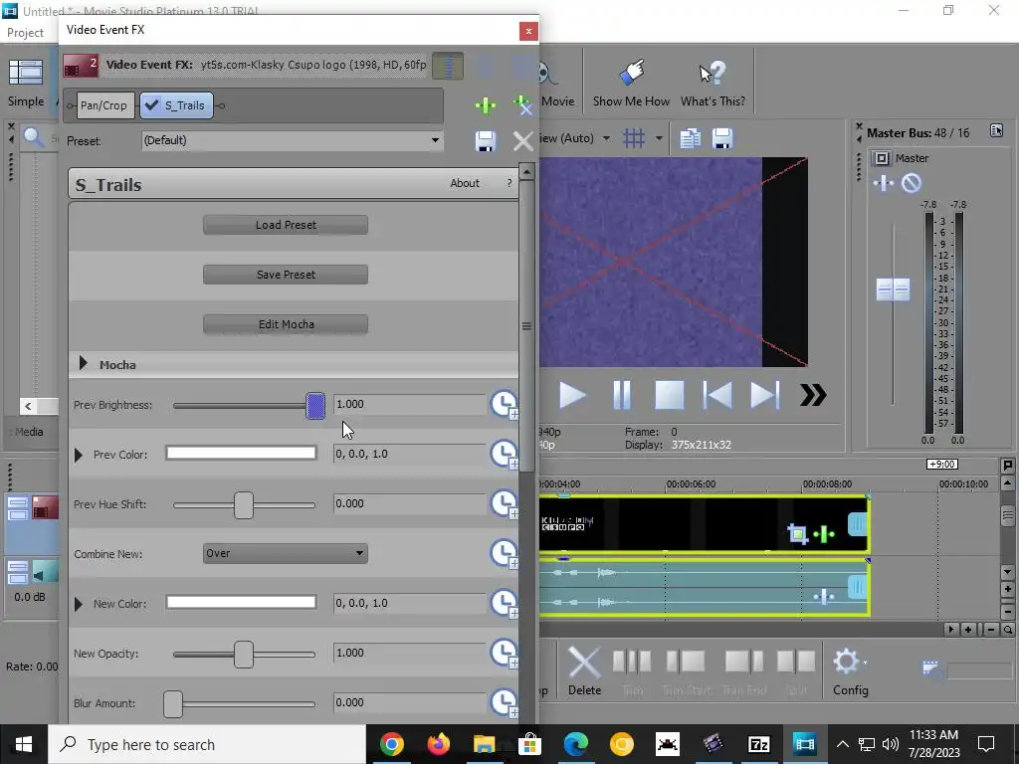Click the Simple mode toolbar icon
Image resolution: width=1019 pixels, height=764 pixels.
[26, 84]
